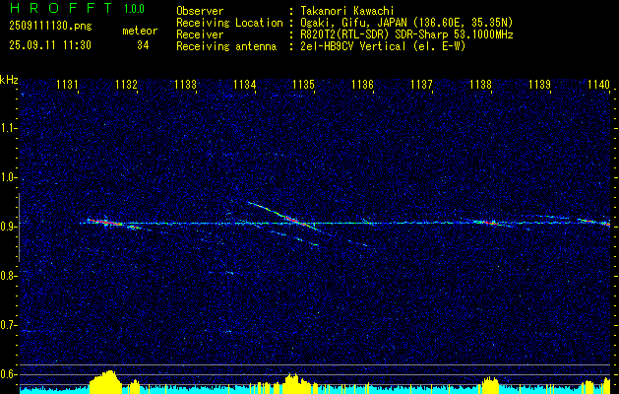Click the Receiving Location label
The height and width of the screenshot is (394, 619).
click(229, 23)
